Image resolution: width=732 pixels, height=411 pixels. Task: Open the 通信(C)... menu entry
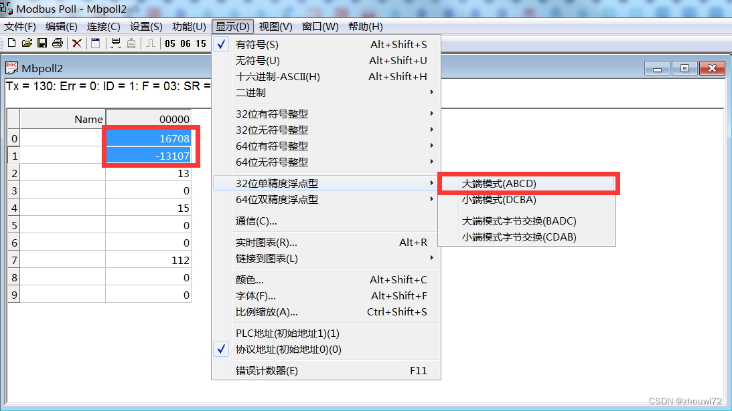(x=326, y=221)
